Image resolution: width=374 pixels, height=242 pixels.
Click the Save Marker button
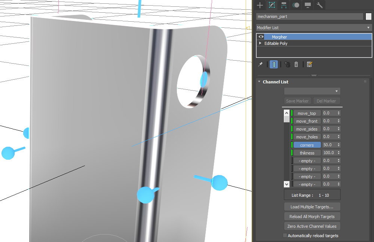[x=297, y=101]
